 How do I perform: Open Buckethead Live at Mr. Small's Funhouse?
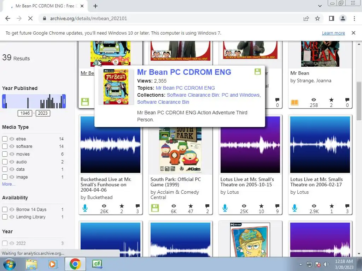pyautogui.click(x=106, y=185)
